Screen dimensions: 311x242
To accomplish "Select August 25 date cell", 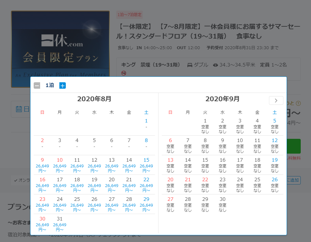I will click(77, 204).
